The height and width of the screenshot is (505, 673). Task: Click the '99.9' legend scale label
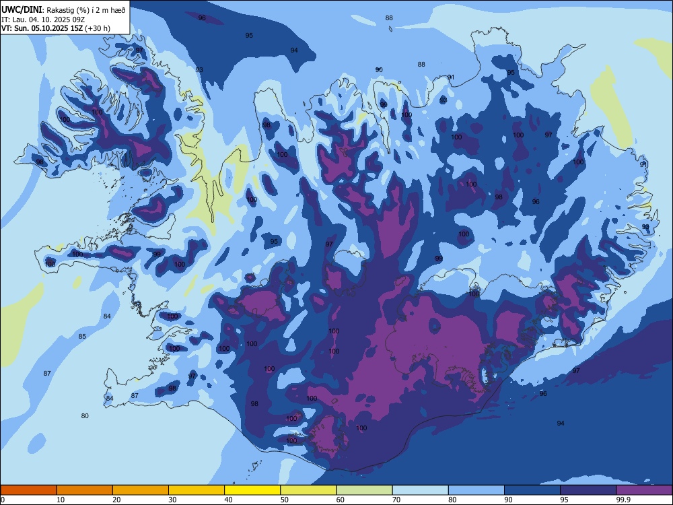click(623, 500)
